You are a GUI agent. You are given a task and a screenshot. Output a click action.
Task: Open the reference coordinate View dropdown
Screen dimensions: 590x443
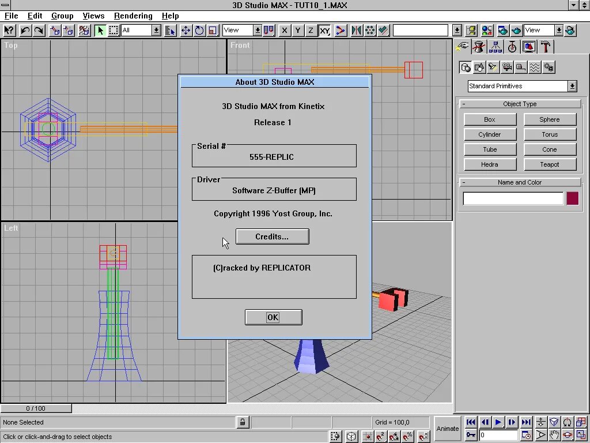point(242,30)
